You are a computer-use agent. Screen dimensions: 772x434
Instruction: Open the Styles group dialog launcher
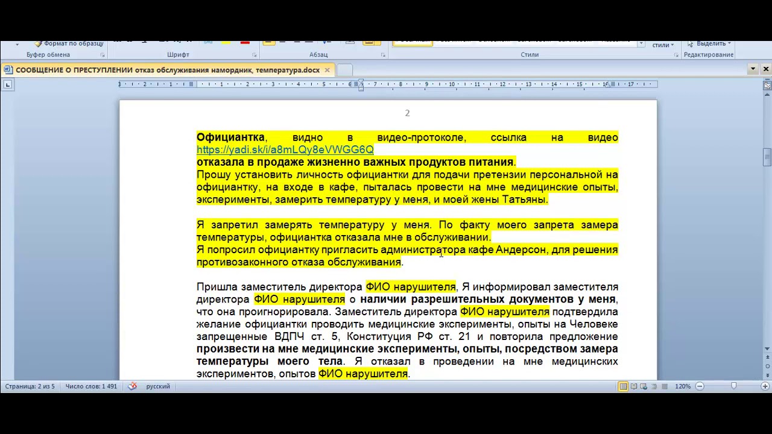(677, 55)
